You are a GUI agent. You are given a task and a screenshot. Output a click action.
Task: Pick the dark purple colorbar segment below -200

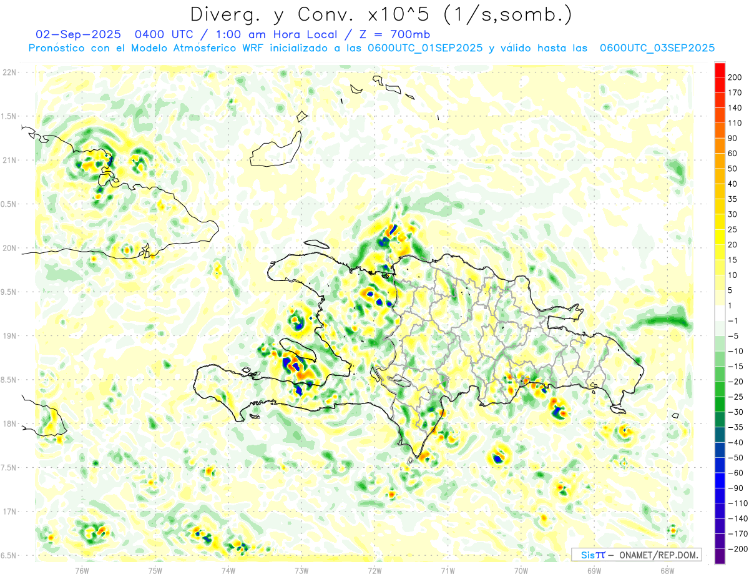coord(720,556)
